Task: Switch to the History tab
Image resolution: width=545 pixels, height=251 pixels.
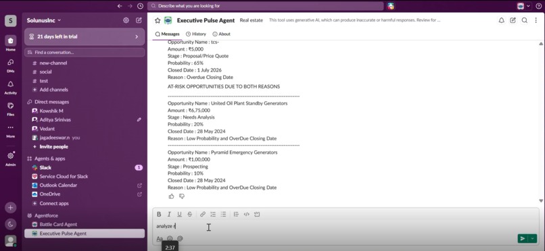Action: tap(196, 34)
